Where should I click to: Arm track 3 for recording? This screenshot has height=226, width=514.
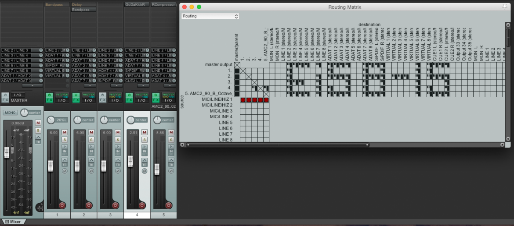116,205
